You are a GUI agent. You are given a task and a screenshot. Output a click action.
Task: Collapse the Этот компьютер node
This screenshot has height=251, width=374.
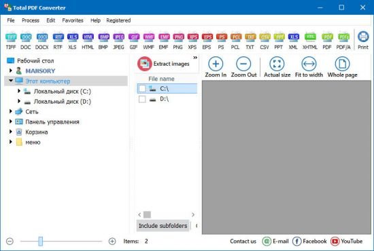click(x=10, y=81)
